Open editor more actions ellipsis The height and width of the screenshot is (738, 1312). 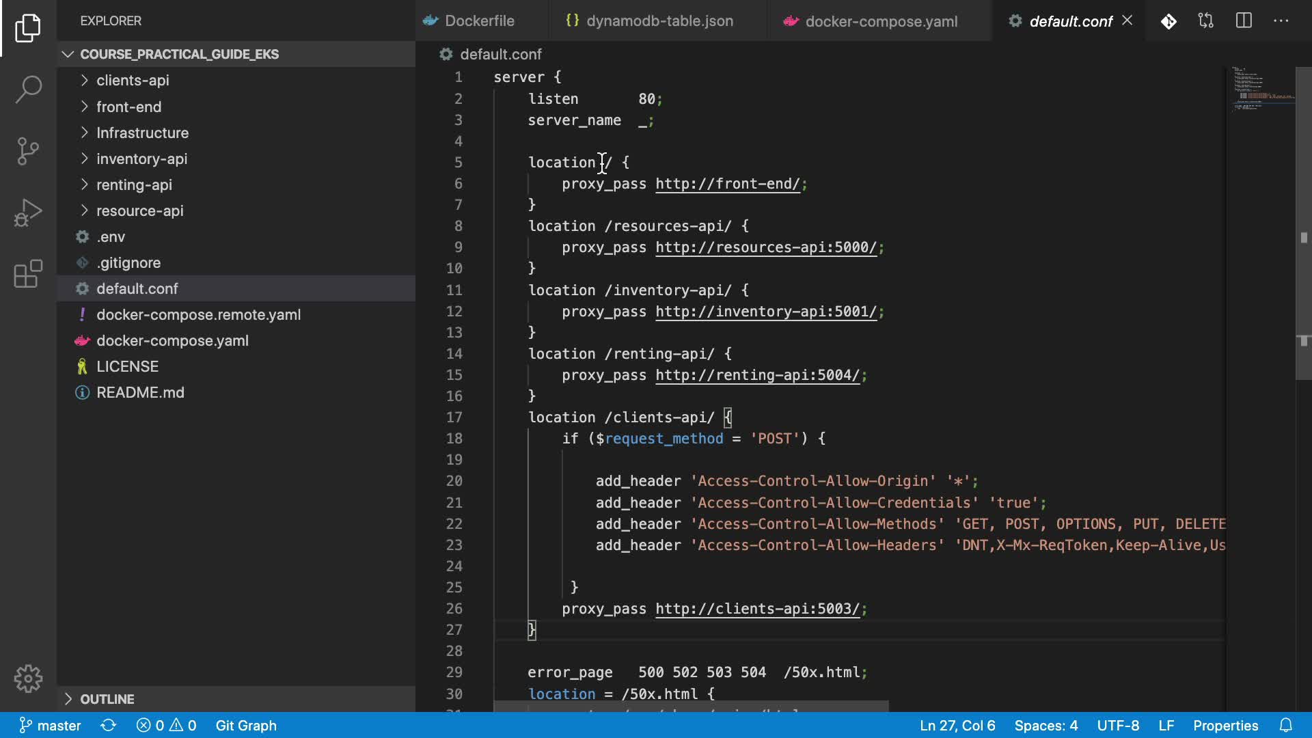[x=1281, y=21]
